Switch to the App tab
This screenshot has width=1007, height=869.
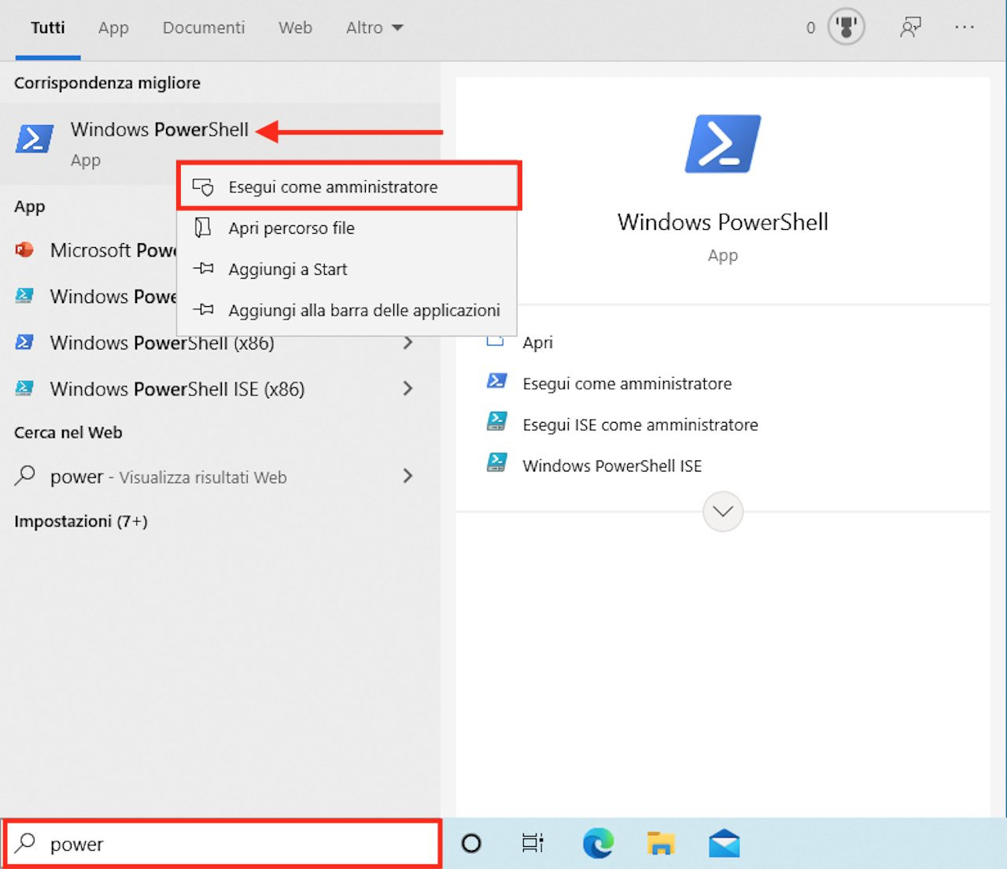coord(113,28)
